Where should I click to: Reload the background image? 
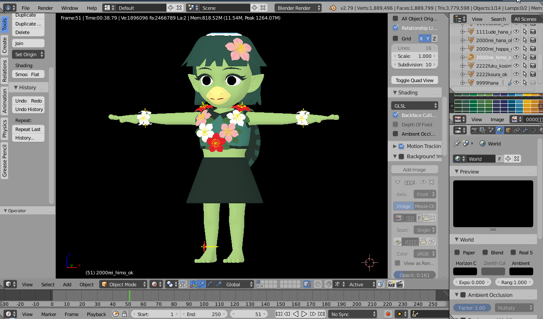432,242
